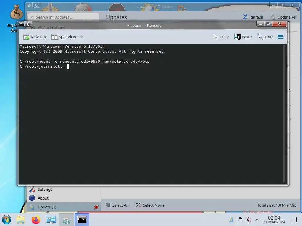Image resolution: width=302 pixels, height=226 pixels.
Task: Click the clock showing 02:04
Action: (x=274, y=220)
